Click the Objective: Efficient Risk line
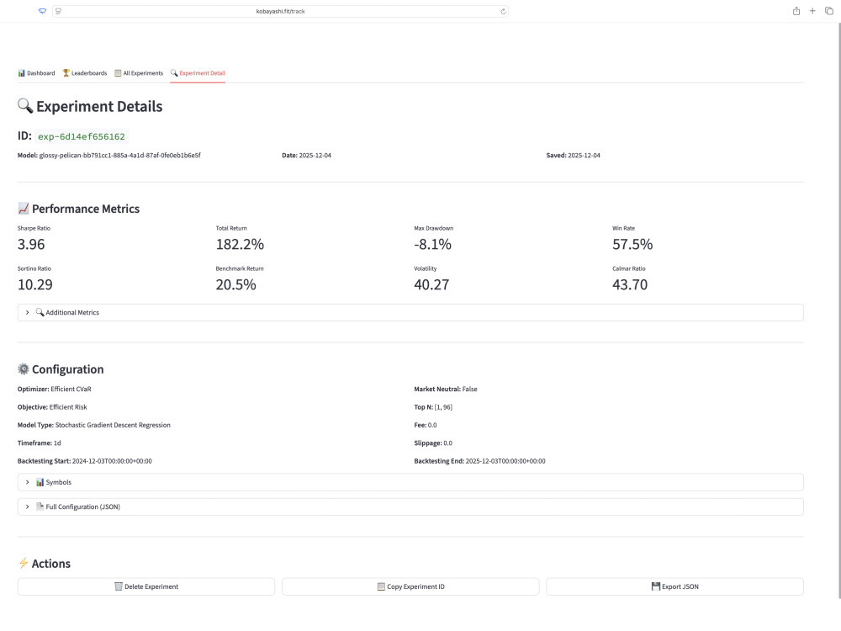 [x=52, y=406]
